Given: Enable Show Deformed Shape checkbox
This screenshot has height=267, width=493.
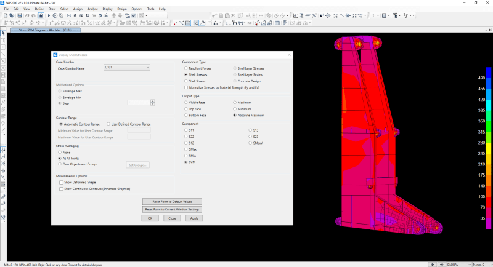Looking at the screenshot, I should (60, 183).
